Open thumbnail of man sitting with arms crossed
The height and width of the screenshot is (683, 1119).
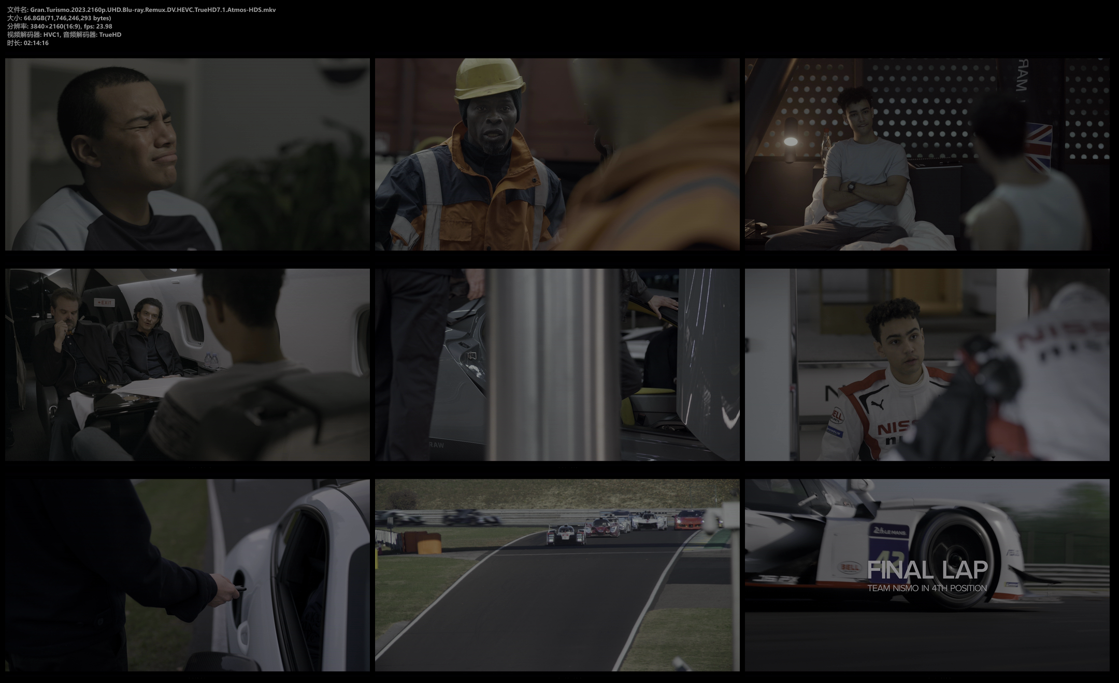[927, 154]
